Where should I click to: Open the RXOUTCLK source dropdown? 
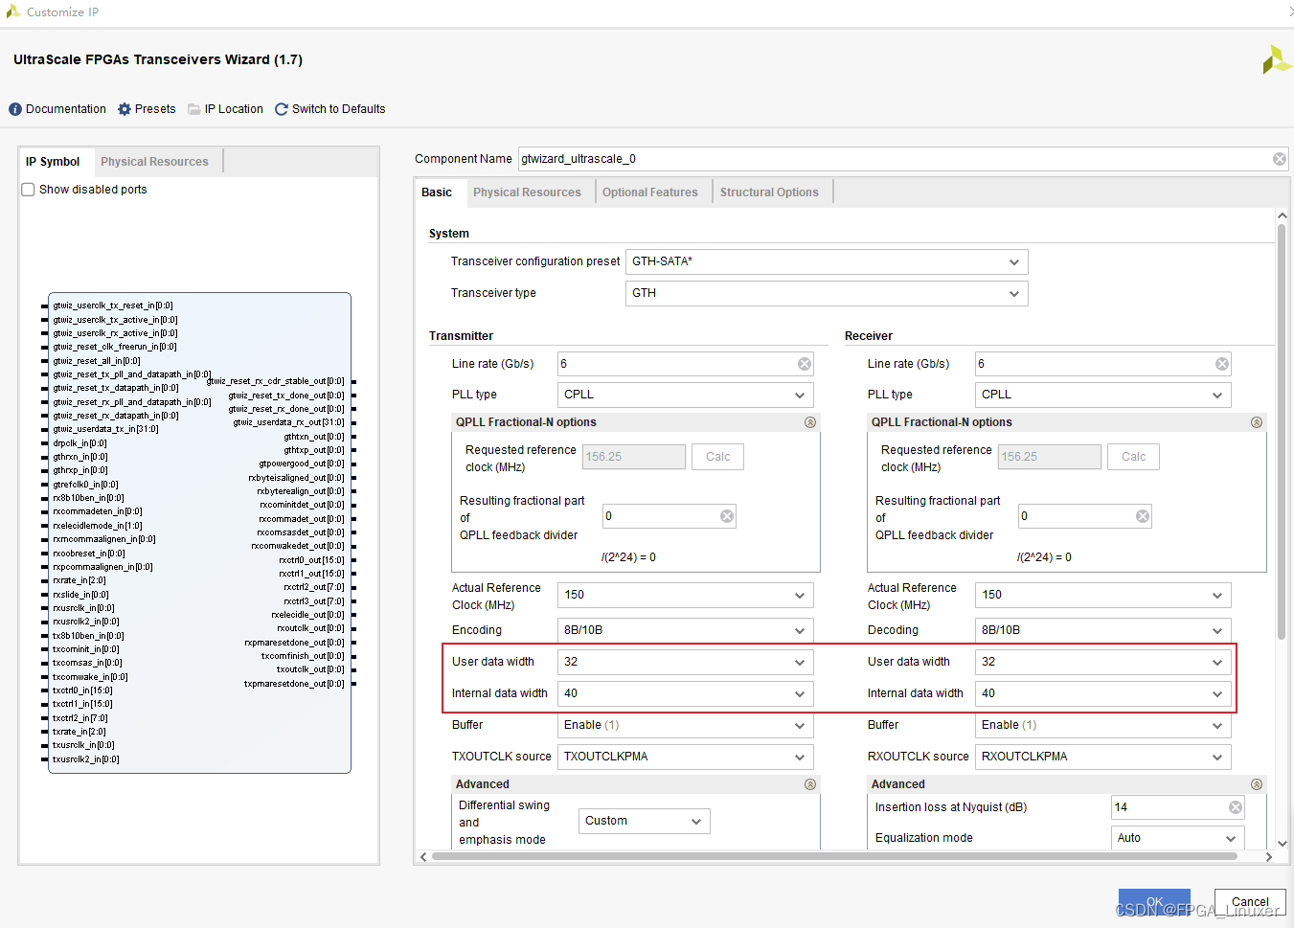click(1103, 757)
